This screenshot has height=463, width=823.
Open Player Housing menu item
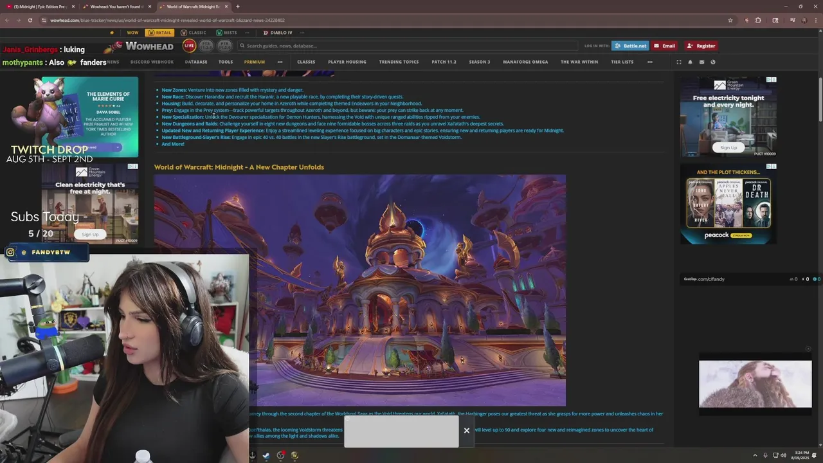[347, 62]
